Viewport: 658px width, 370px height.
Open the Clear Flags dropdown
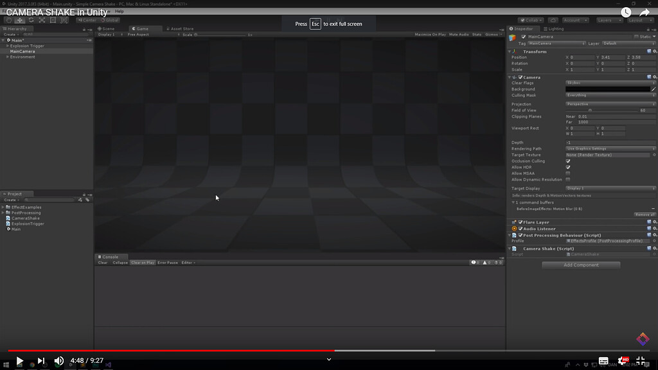point(609,83)
